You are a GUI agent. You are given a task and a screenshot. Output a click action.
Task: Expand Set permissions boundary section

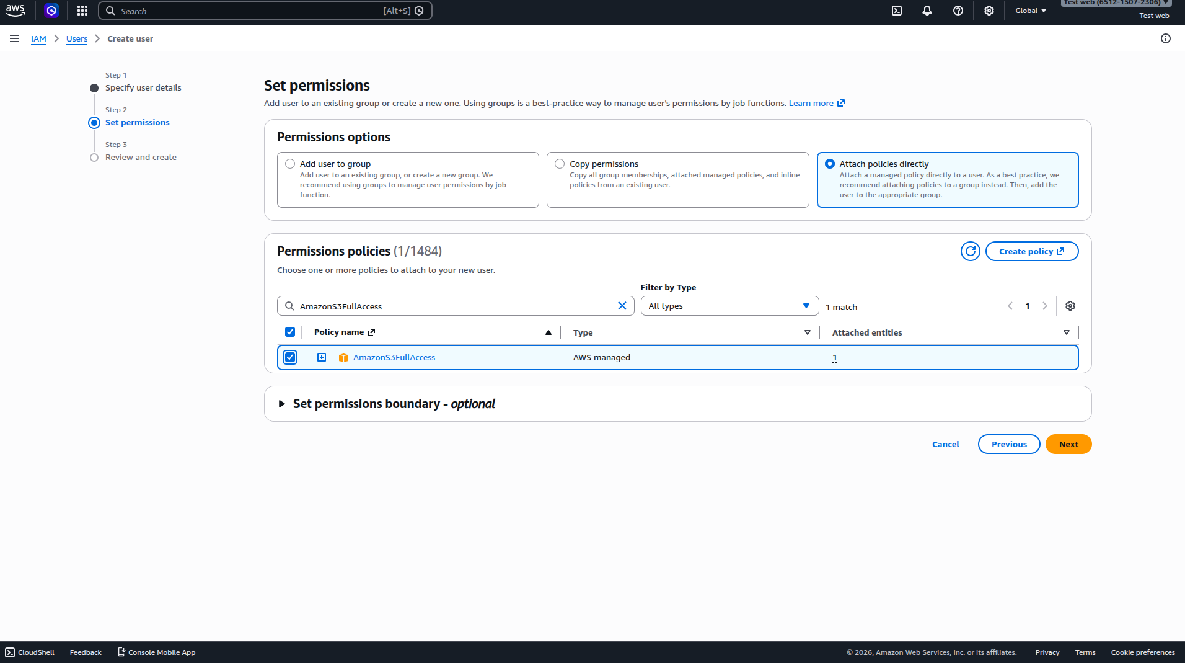[x=282, y=404]
